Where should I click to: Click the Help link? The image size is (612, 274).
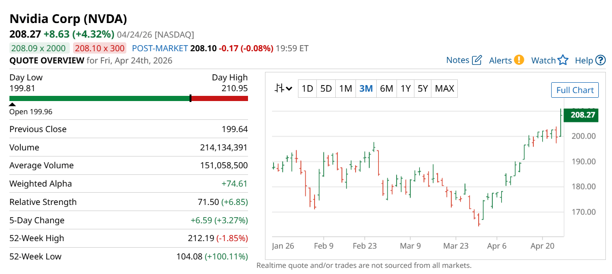[584, 60]
